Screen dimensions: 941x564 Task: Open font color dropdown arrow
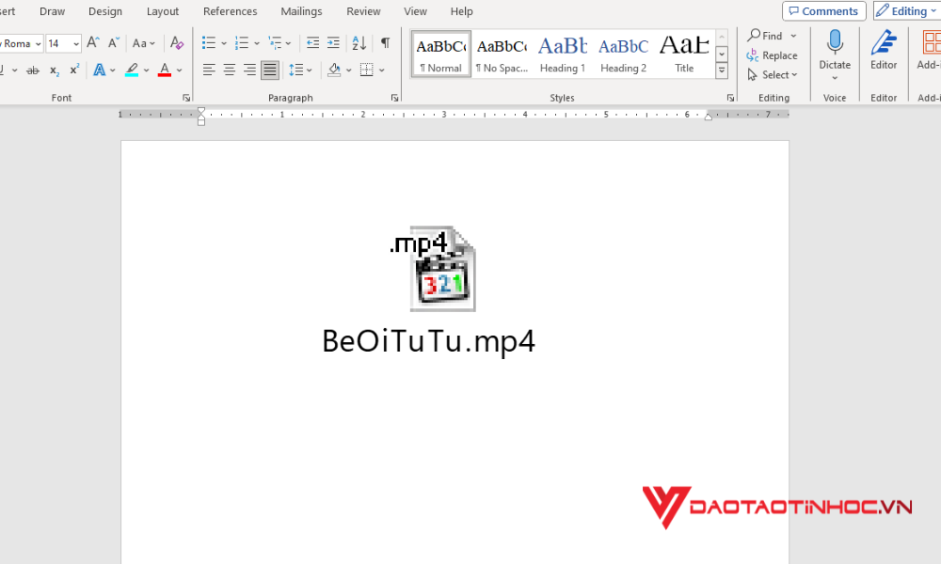tap(179, 70)
